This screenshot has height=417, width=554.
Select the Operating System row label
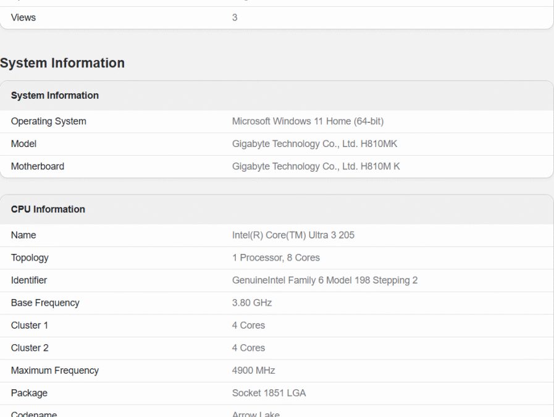pyautogui.click(x=48, y=121)
